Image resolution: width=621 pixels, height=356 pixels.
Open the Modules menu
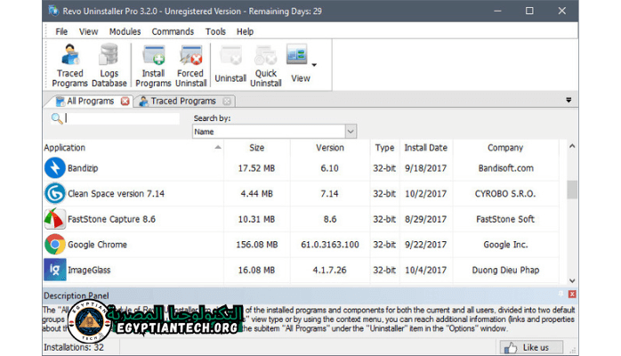pos(125,32)
